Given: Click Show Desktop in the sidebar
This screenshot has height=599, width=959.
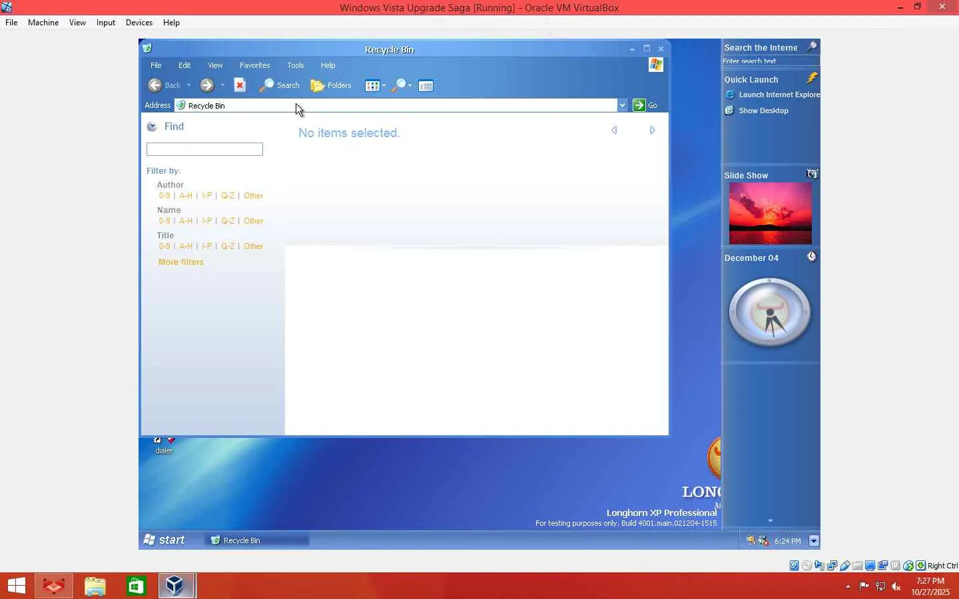Looking at the screenshot, I should click(757, 110).
